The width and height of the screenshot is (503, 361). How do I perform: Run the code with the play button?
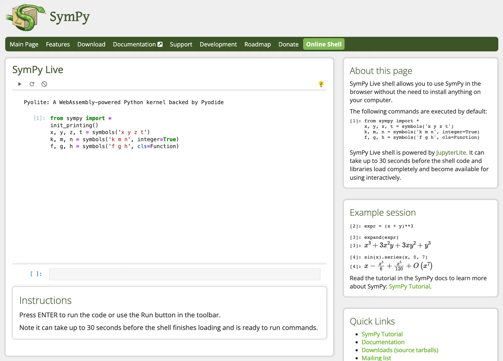pos(20,84)
